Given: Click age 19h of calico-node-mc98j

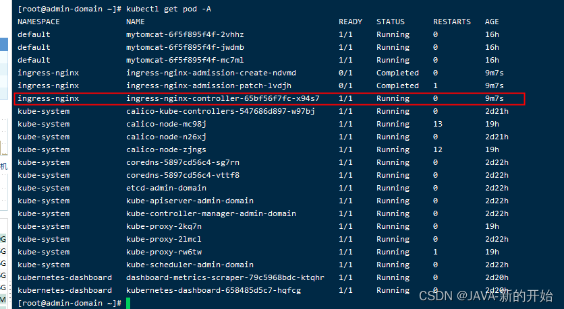Looking at the screenshot, I should click(492, 124).
